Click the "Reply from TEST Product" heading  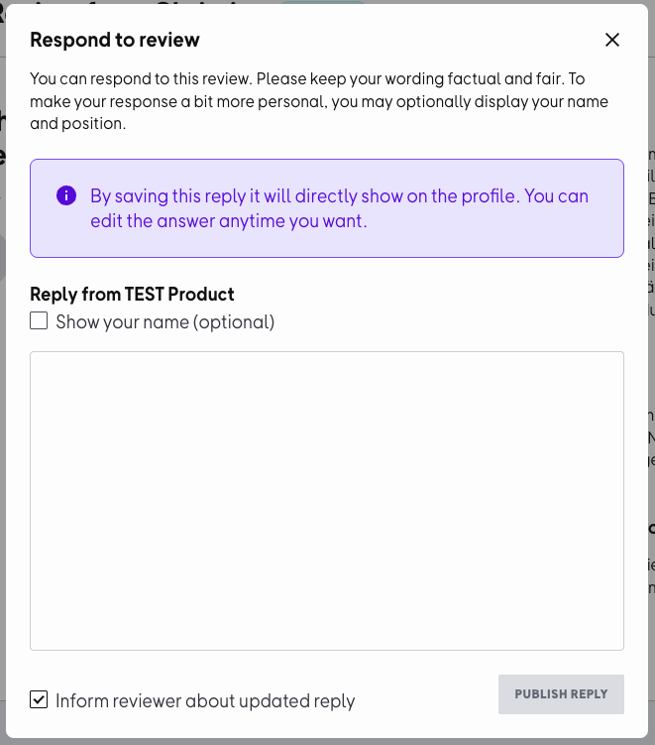click(132, 295)
